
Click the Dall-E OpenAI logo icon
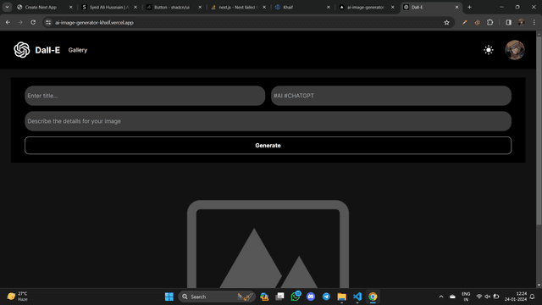(x=22, y=50)
